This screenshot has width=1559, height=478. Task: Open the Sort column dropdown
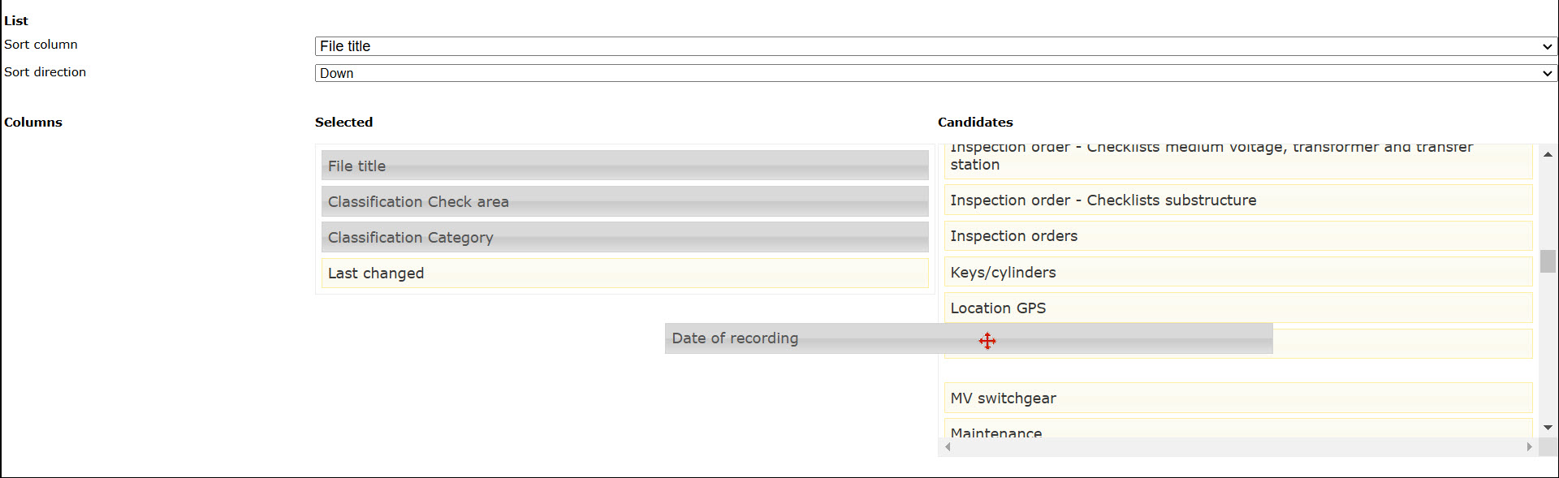[935, 46]
